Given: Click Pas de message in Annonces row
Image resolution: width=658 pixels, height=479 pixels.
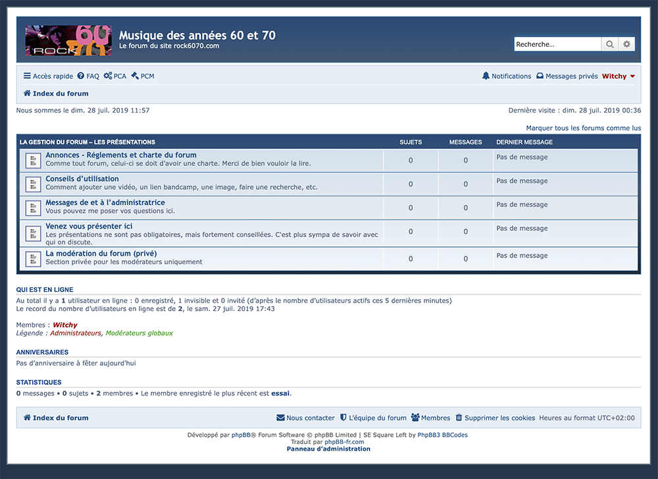Looking at the screenshot, I should point(522,157).
